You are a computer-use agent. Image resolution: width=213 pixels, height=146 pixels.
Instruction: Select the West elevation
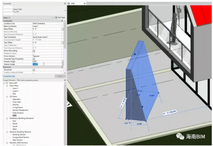coord(15,129)
